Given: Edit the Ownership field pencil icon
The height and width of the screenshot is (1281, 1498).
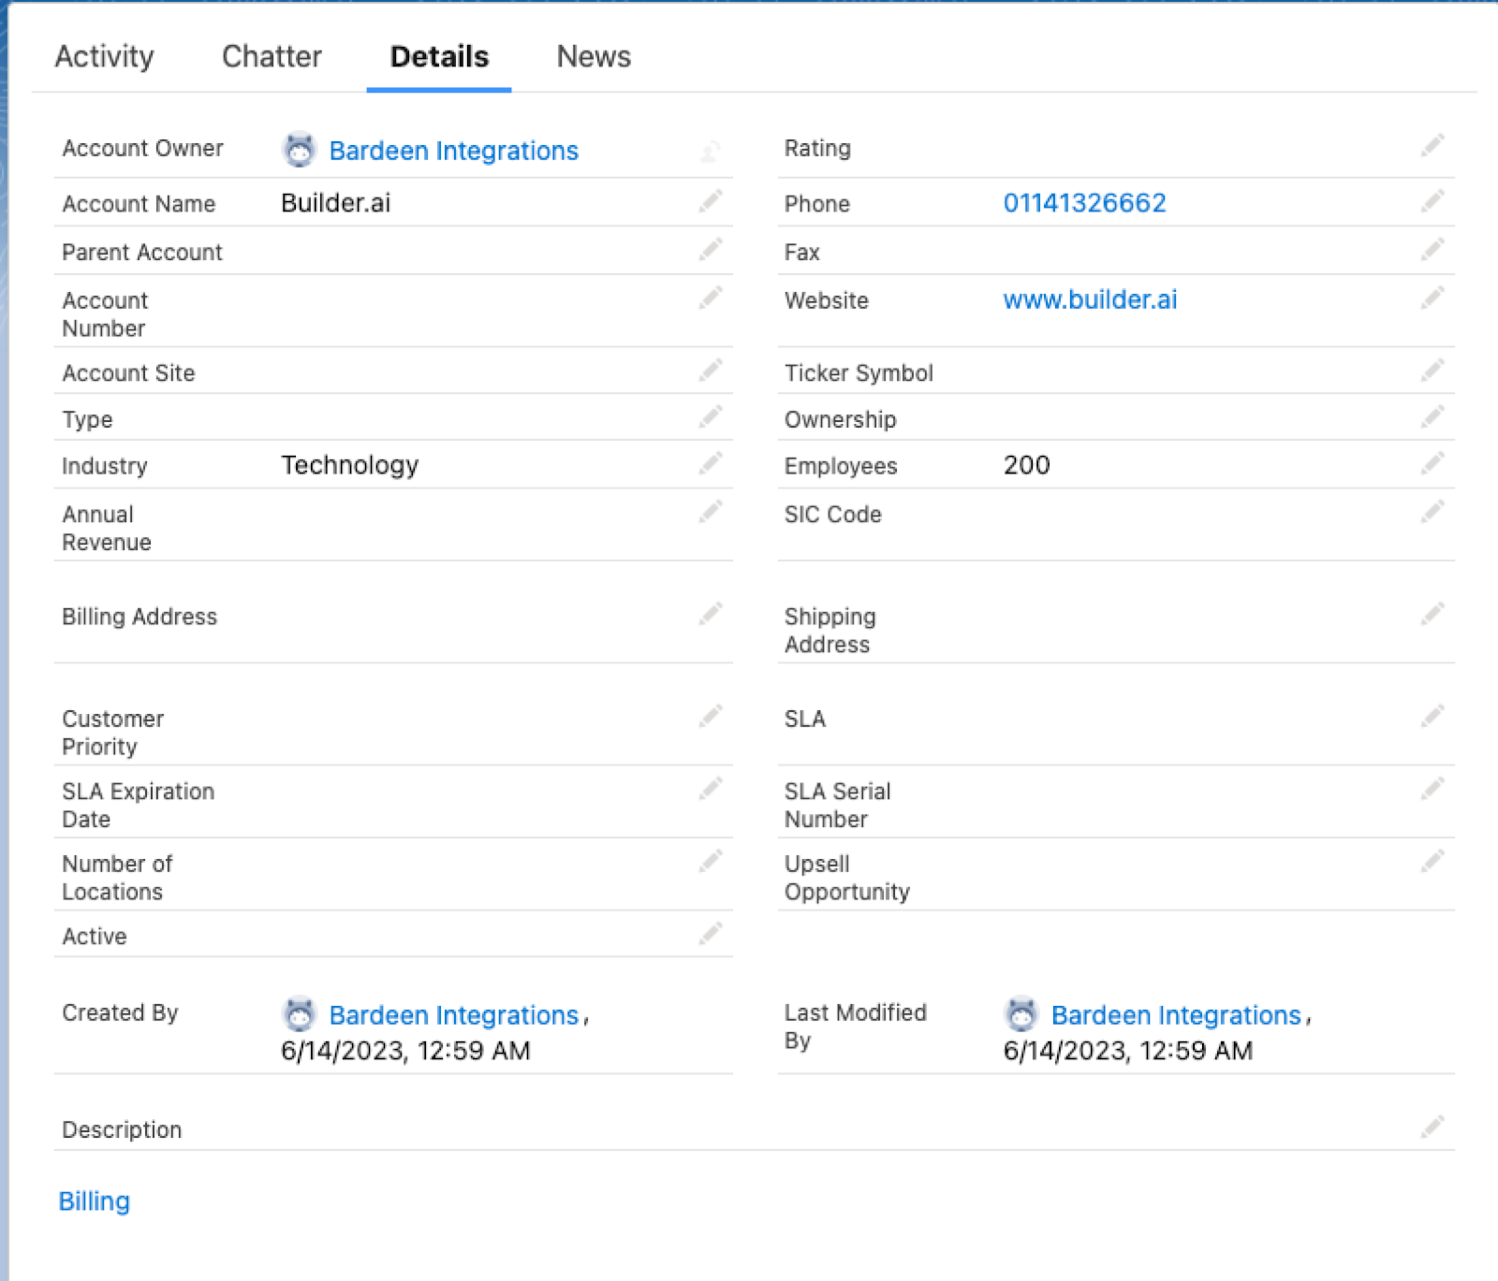Looking at the screenshot, I should coord(1432,416).
